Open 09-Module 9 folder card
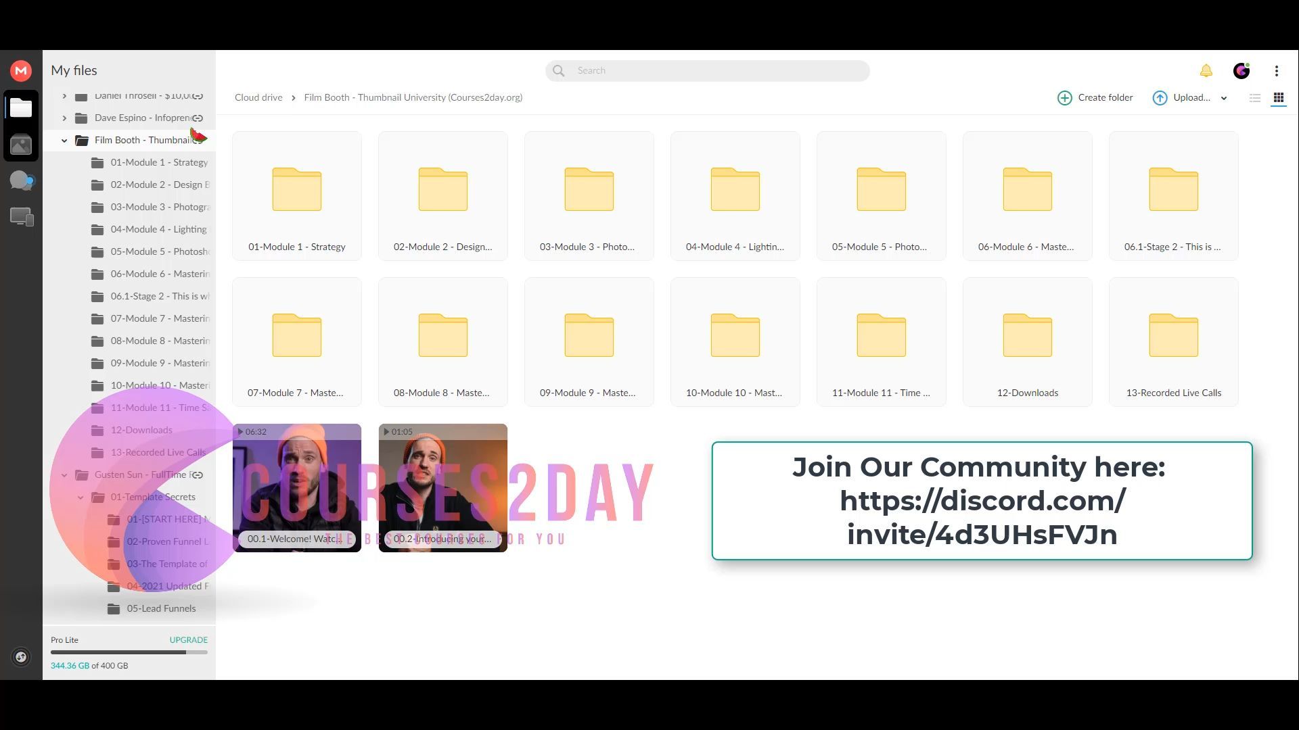The width and height of the screenshot is (1299, 730). click(589, 342)
